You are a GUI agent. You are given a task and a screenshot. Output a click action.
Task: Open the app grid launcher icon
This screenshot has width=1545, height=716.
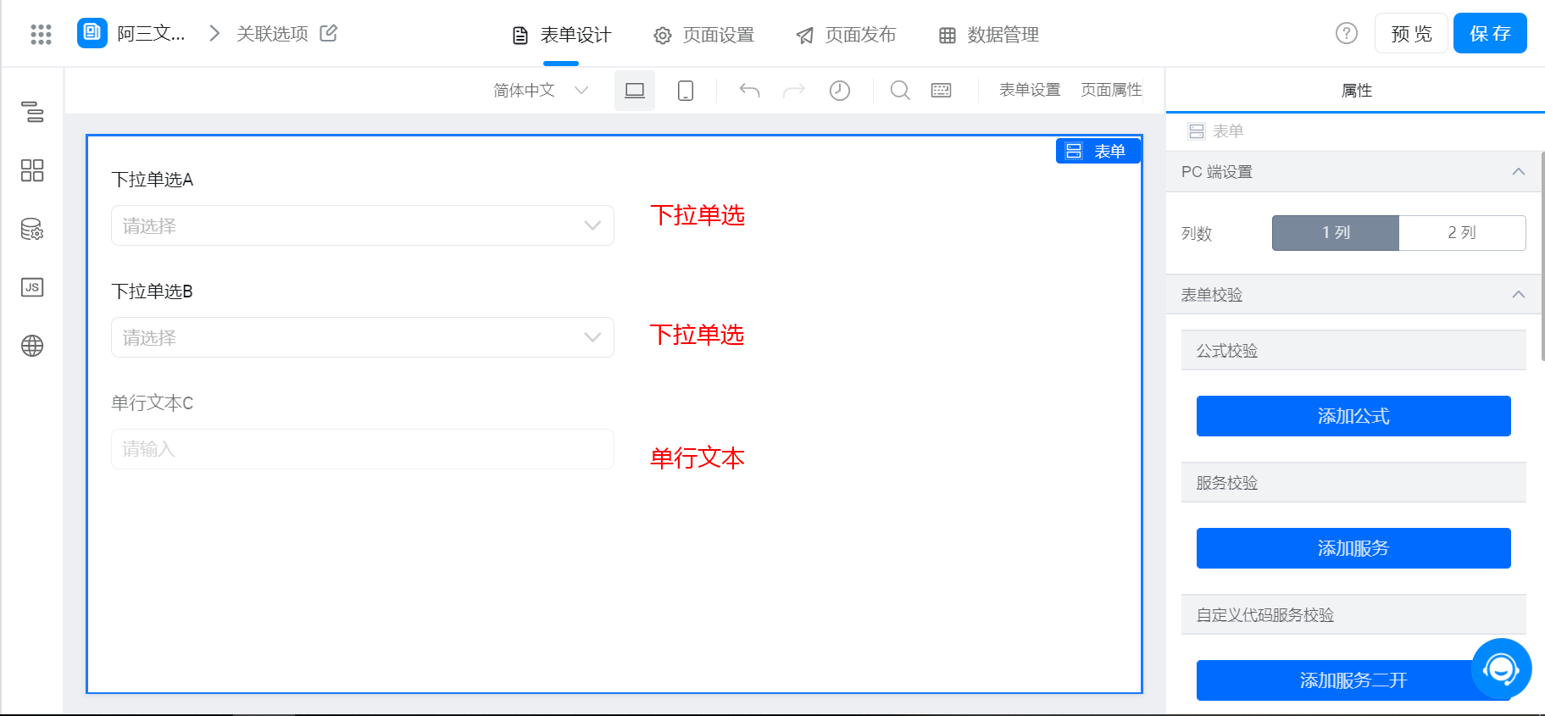tap(41, 34)
